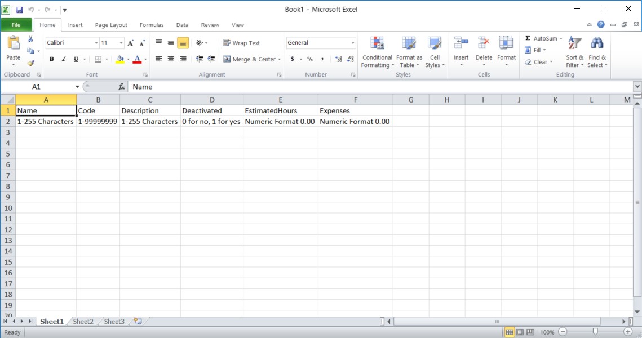Increase decimal places
The height and width of the screenshot is (338, 642).
coord(338,59)
